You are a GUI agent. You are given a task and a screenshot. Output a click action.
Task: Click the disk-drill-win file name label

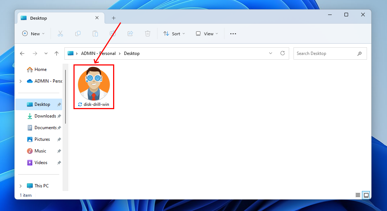pos(96,104)
